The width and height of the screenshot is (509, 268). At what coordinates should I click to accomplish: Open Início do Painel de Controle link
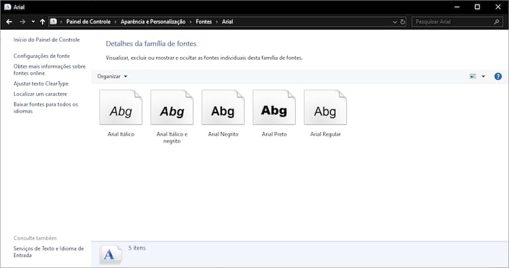tap(46, 39)
